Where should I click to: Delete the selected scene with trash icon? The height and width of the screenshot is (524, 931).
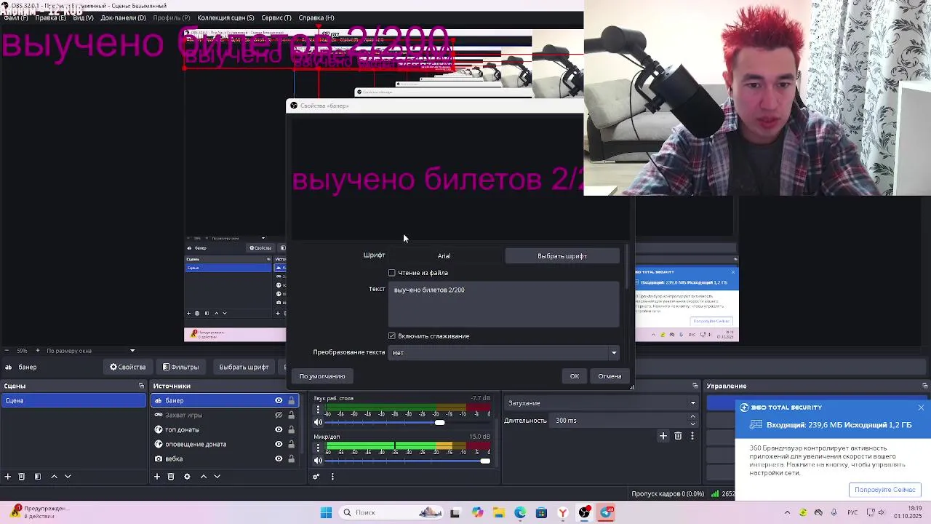[x=22, y=477]
